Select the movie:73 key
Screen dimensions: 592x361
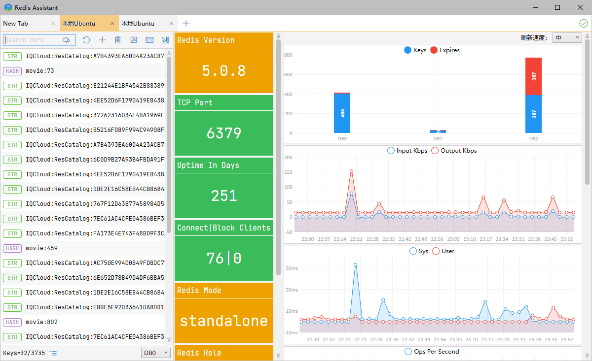(x=83, y=71)
